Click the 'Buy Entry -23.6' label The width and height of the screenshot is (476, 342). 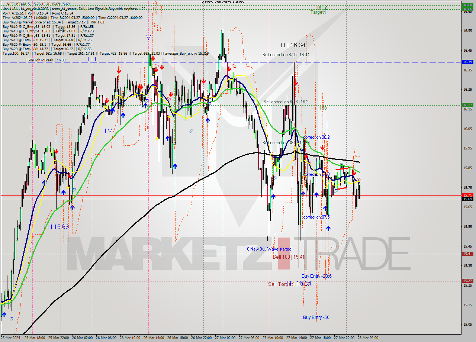coord(316,276)
